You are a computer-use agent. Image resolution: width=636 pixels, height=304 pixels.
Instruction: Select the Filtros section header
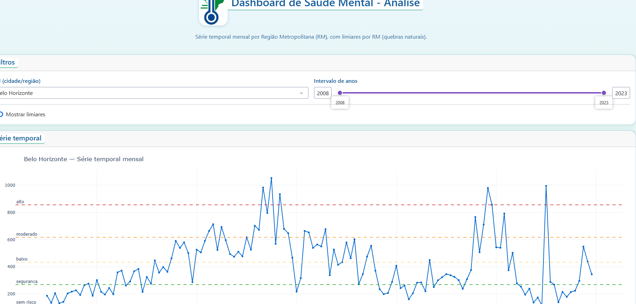tap(8, 62)
